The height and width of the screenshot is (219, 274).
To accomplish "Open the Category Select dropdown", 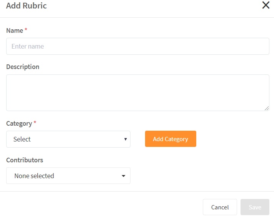I will pos(68,139).
